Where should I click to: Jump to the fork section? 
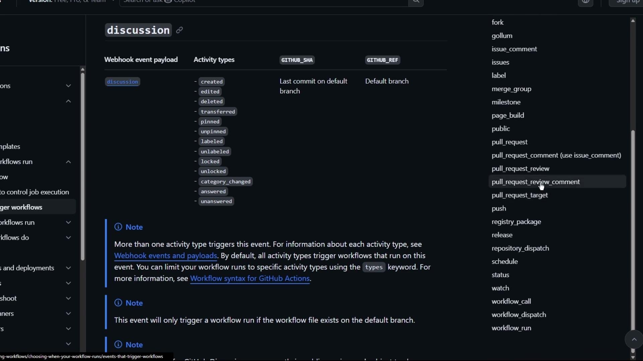(497, 22)
